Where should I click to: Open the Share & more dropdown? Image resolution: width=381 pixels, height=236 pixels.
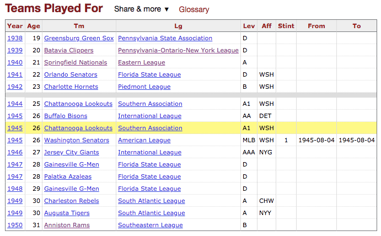(x=141, y=9)
